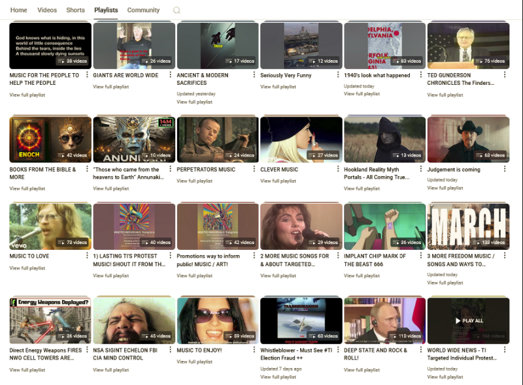View full playlist for CLEVER MUSIC
Image resolution: width=523 pixels, height=385 pixels.
278,181
